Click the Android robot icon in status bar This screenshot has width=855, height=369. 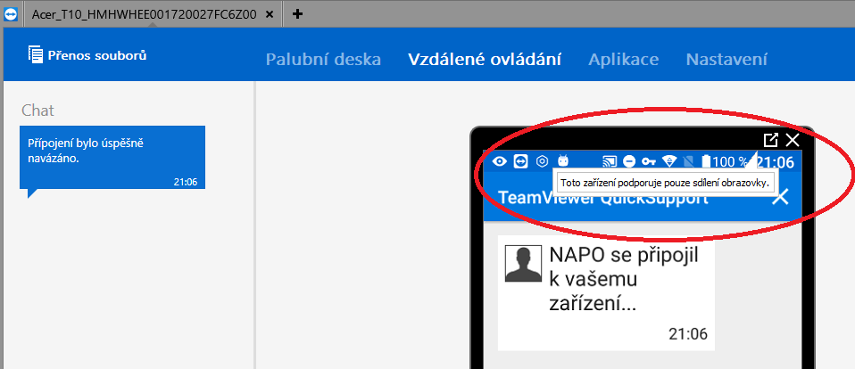tap(562, 161)
